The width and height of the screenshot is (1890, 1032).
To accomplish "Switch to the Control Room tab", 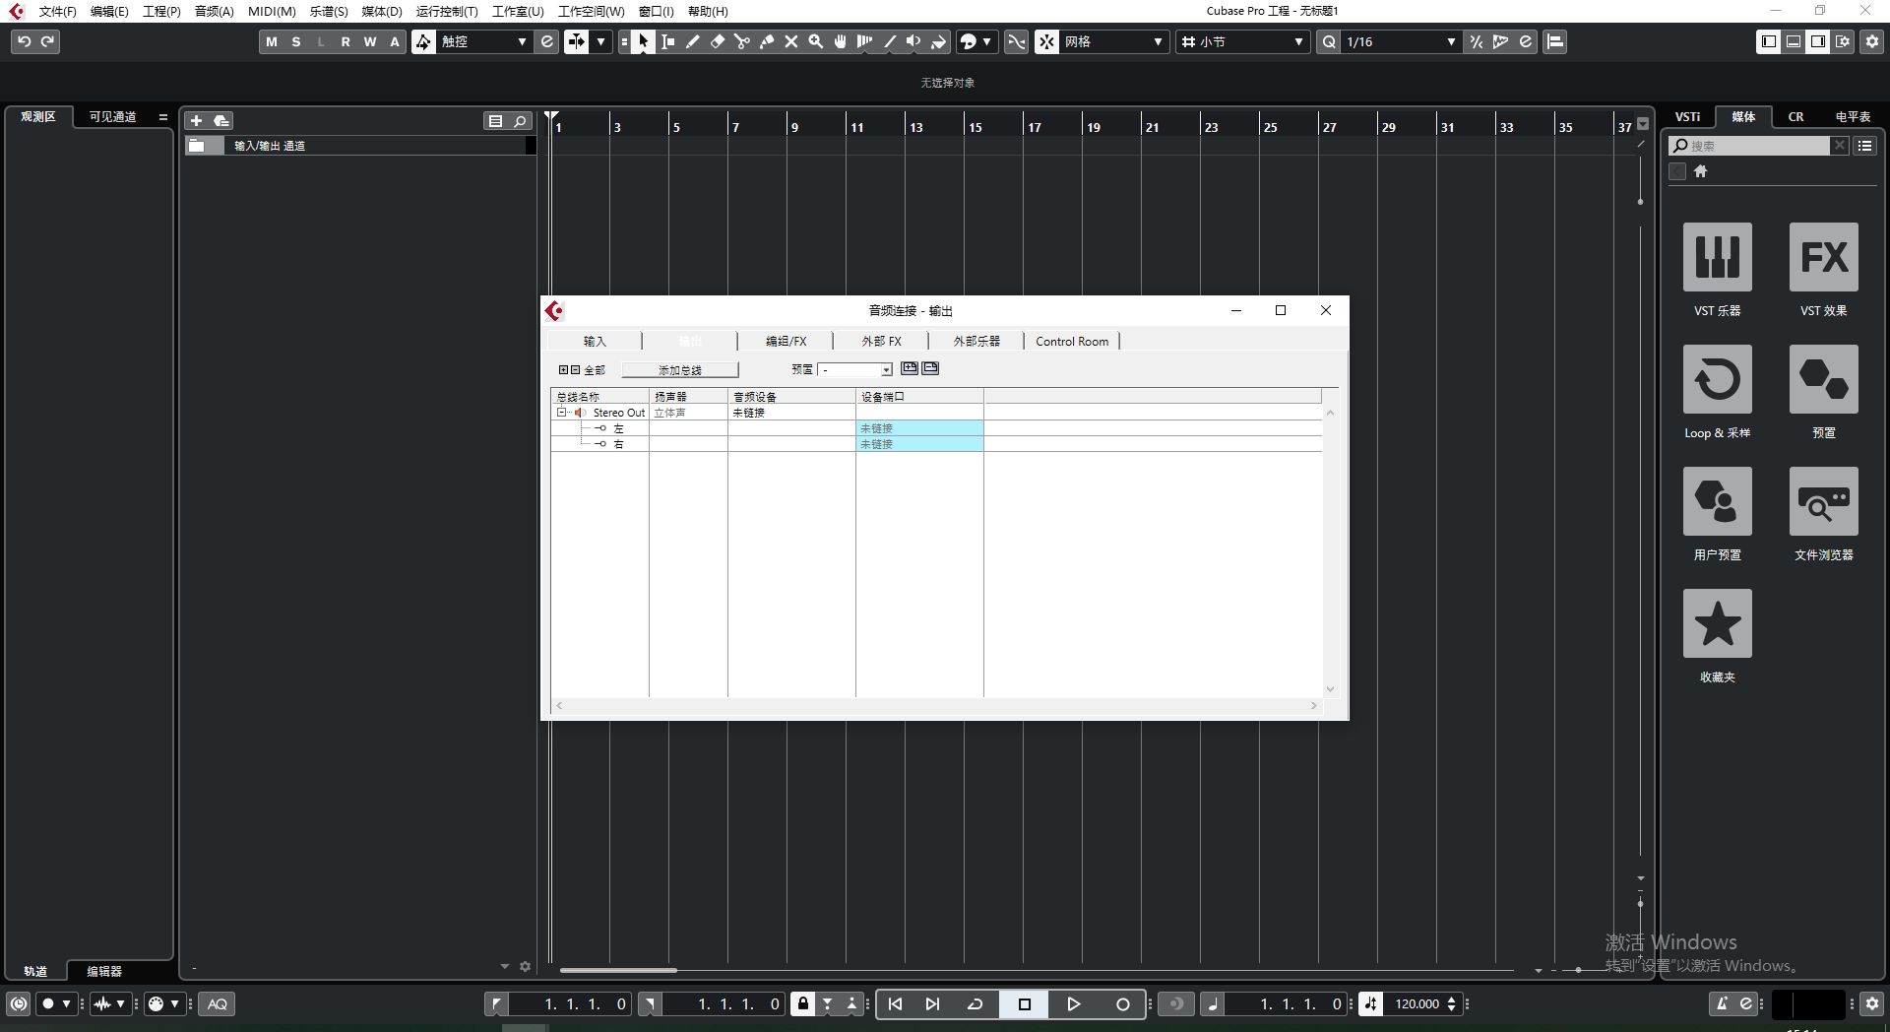I will pyautogui.click(x=1071, y=341).
